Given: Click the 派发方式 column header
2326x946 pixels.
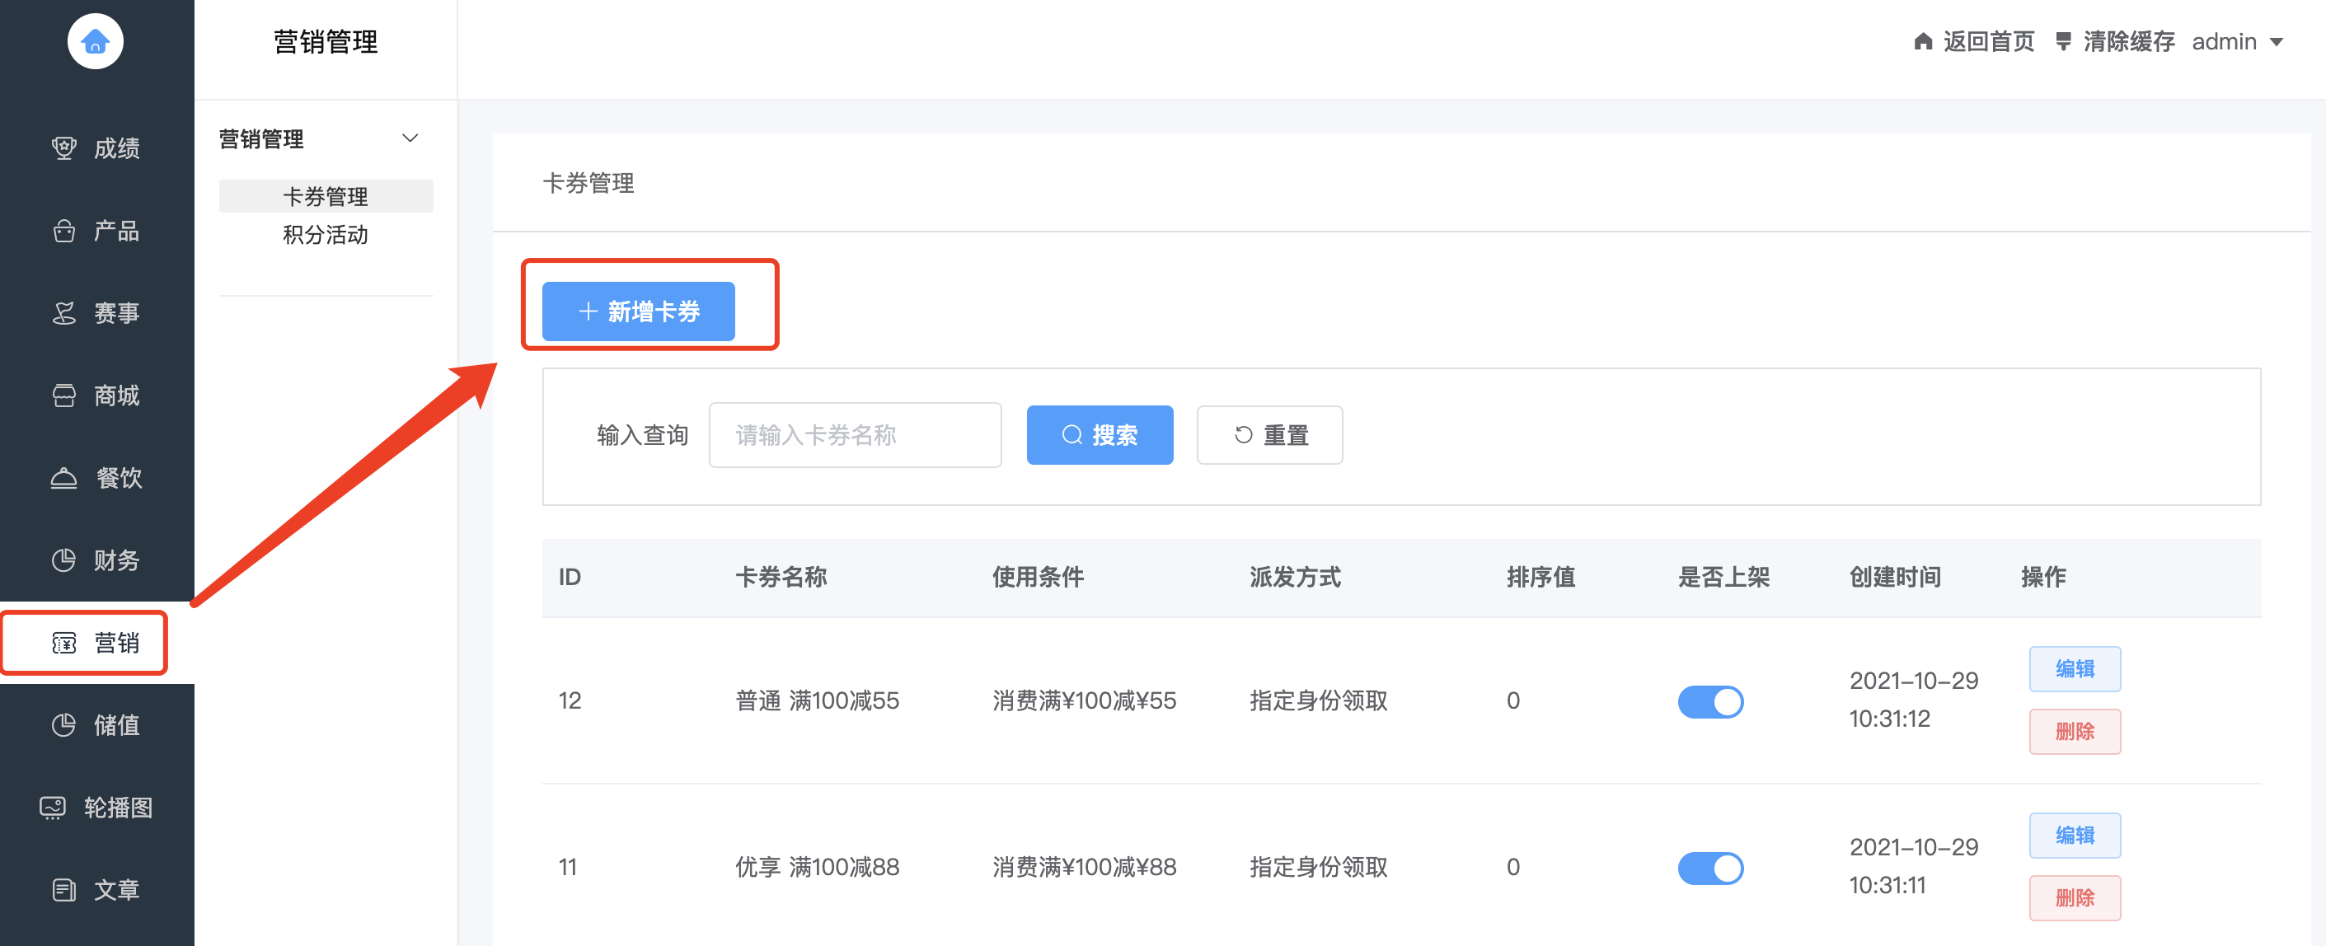Looking at the screenshot, I should [x=1296, y=577].
